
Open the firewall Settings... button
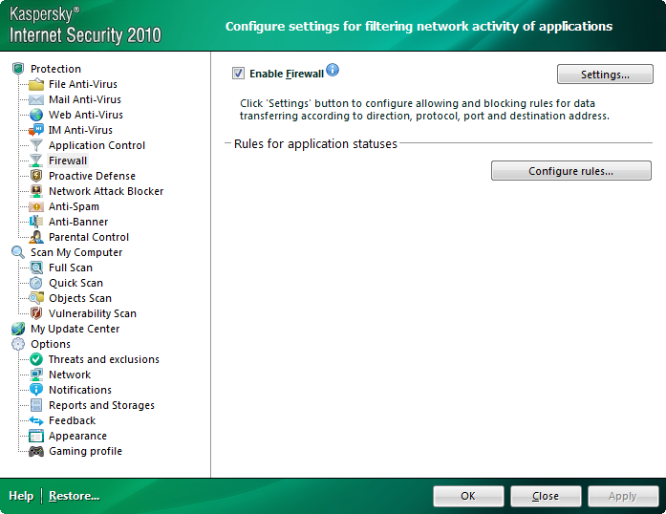pyautogui.click(x=605, y=75)
